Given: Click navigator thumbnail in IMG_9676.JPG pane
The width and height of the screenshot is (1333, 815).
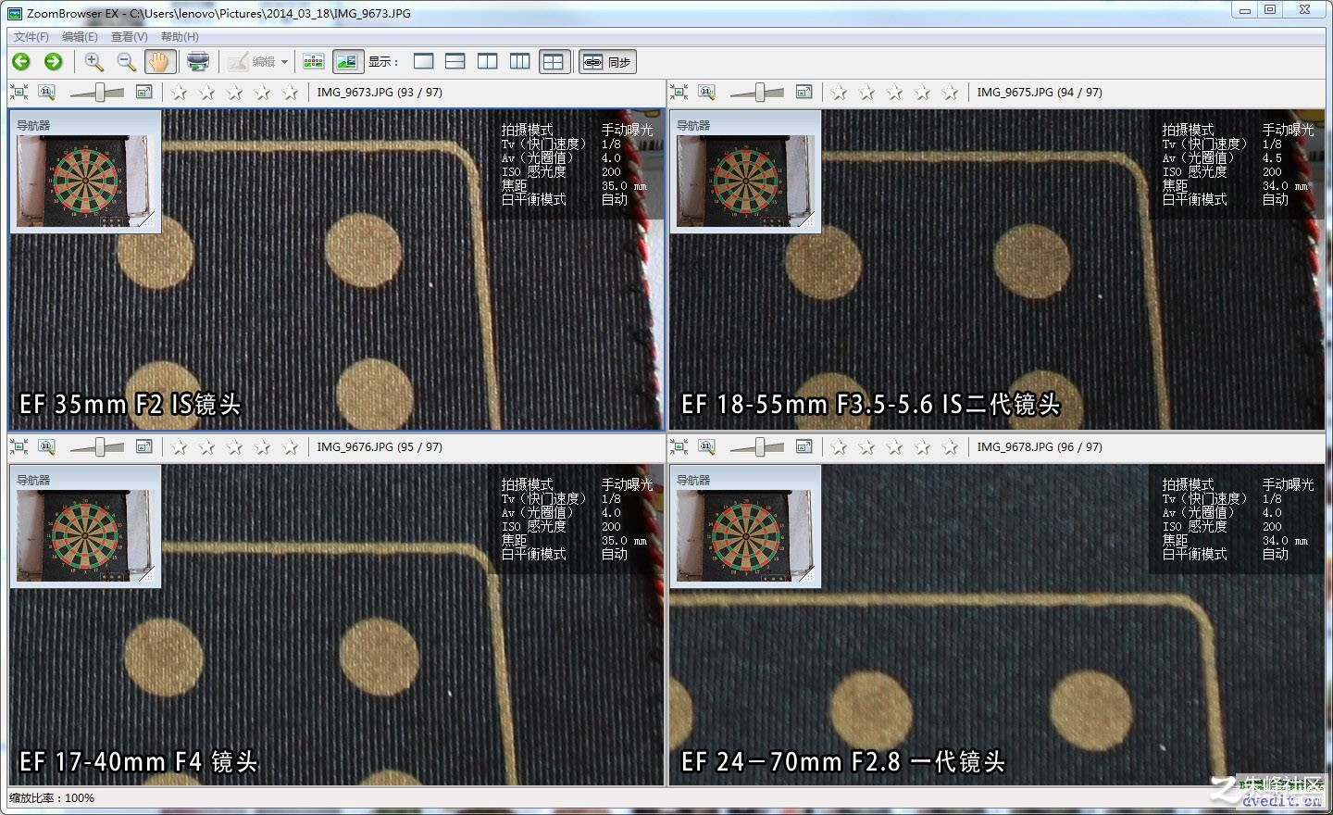Looking at the screenshot, I should click(85, 536).
